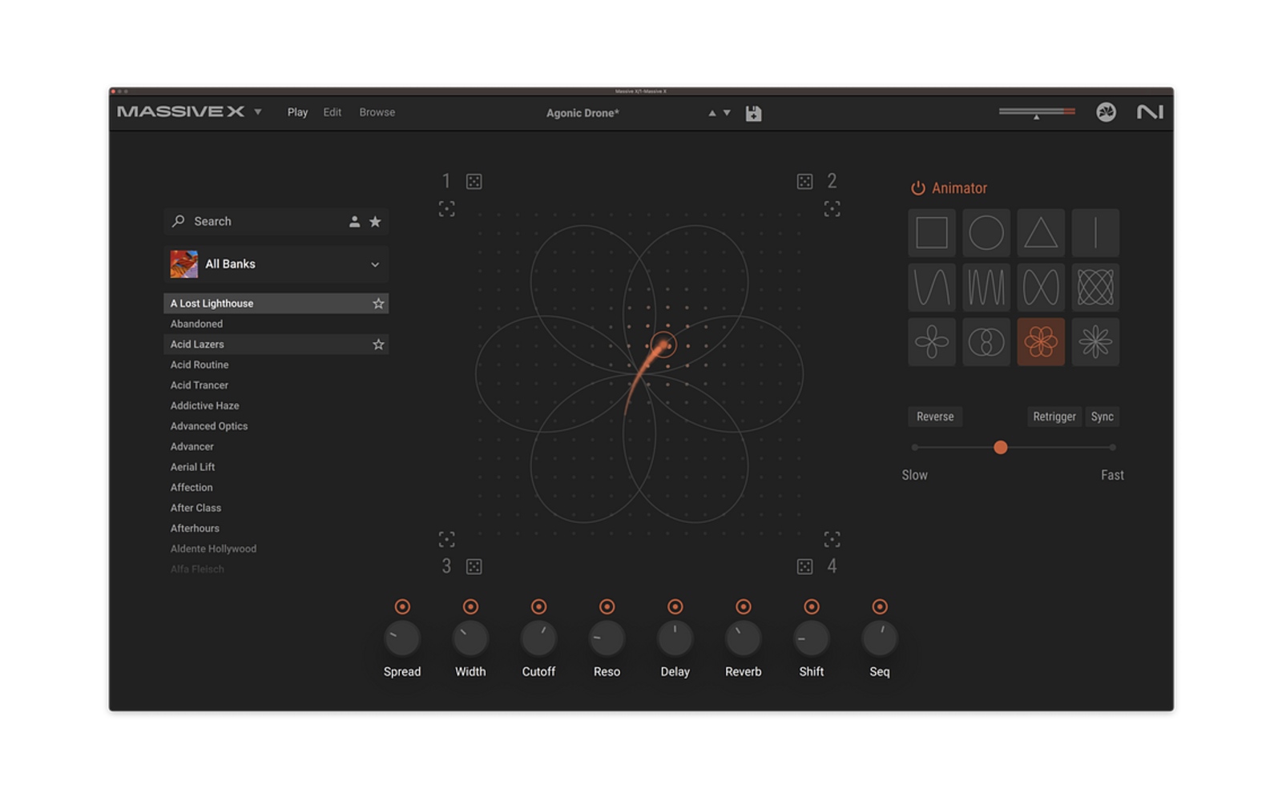Randomize corner 3 with dice icon
The height and width of the screenshot is (801, 1282).
[x=474, y=567]
